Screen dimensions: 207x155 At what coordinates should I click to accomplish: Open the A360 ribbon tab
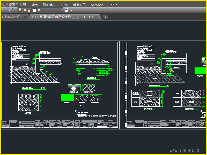click(x=64, y=5)
